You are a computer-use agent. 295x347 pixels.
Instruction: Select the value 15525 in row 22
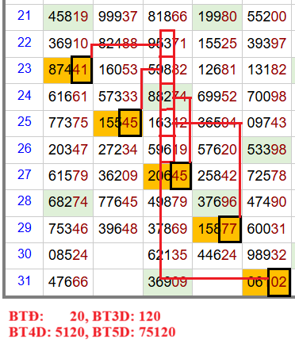[217, 44]
